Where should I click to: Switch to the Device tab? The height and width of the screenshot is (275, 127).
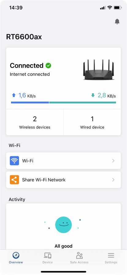click(x=48, y=258)
